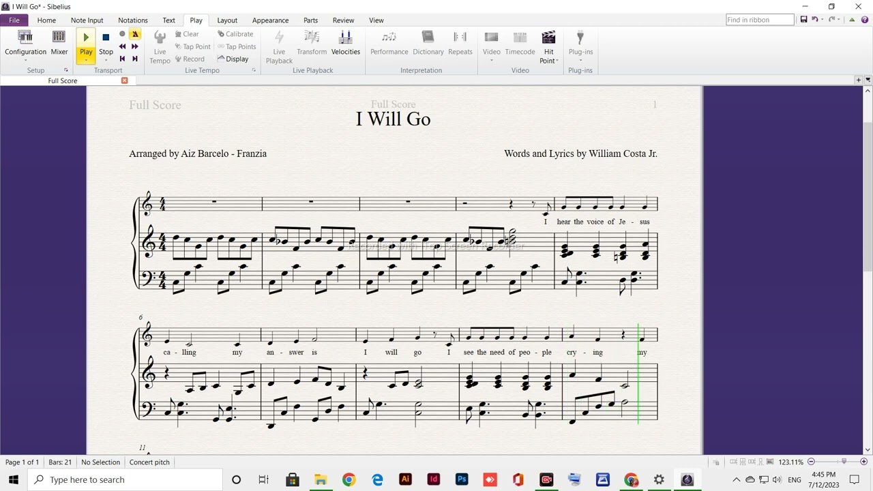The width and height of the screenshot is (873, 491).
Task: Save the score with the disk icon
Action: click(x=803, y=20)
